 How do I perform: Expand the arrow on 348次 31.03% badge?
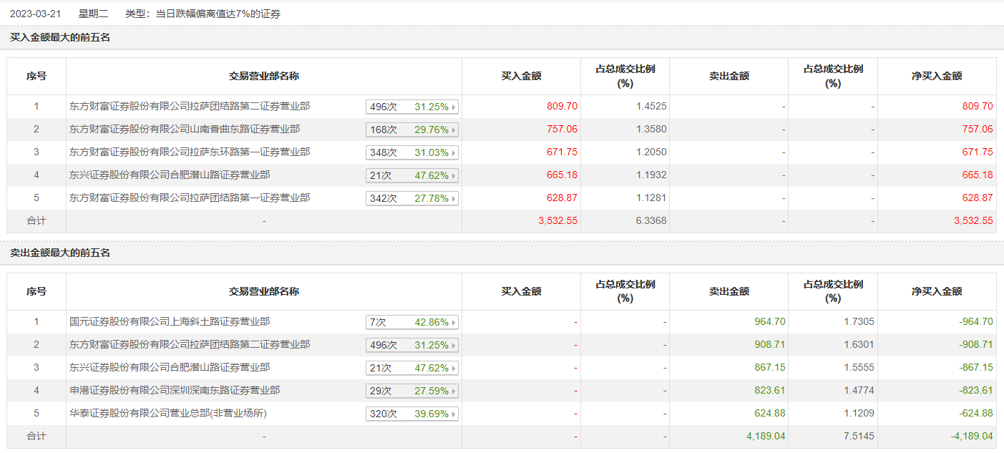(454, 153)
